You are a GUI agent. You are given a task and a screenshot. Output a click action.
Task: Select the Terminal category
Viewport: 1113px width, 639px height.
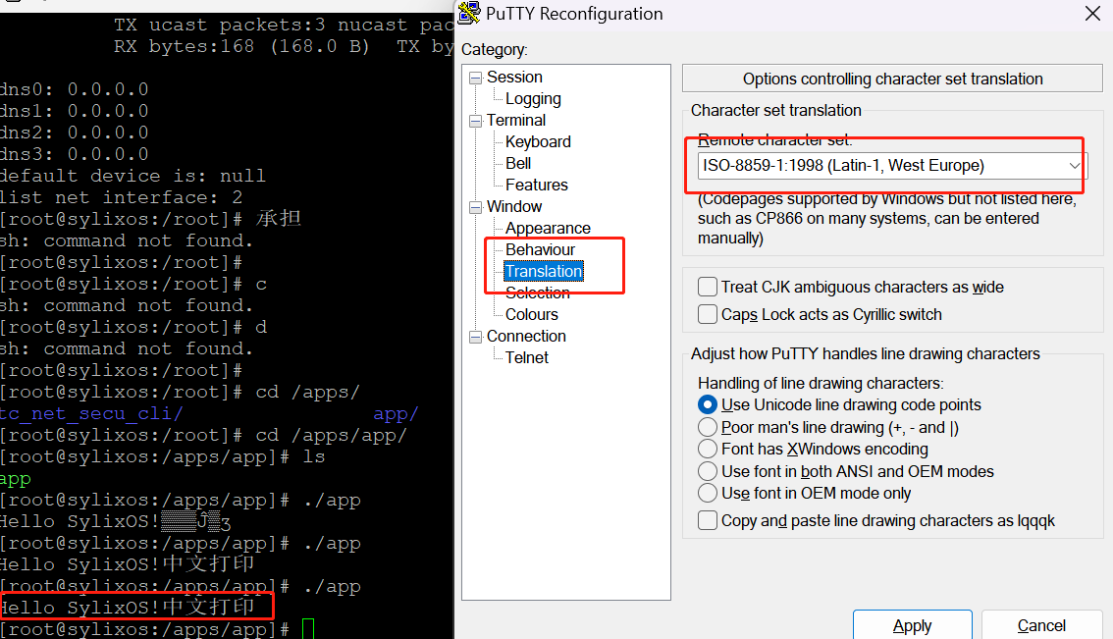click(516, 120)
